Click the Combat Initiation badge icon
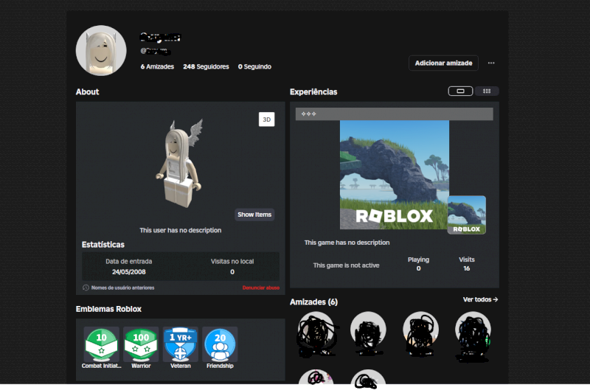The image size is (590, 390). point(101,344)
